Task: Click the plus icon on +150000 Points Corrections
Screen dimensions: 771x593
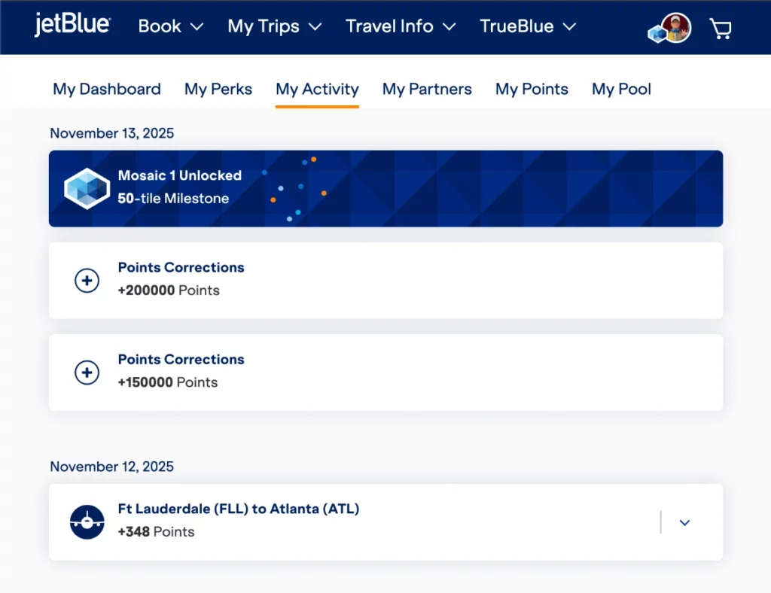Action: tap(87, 372)
